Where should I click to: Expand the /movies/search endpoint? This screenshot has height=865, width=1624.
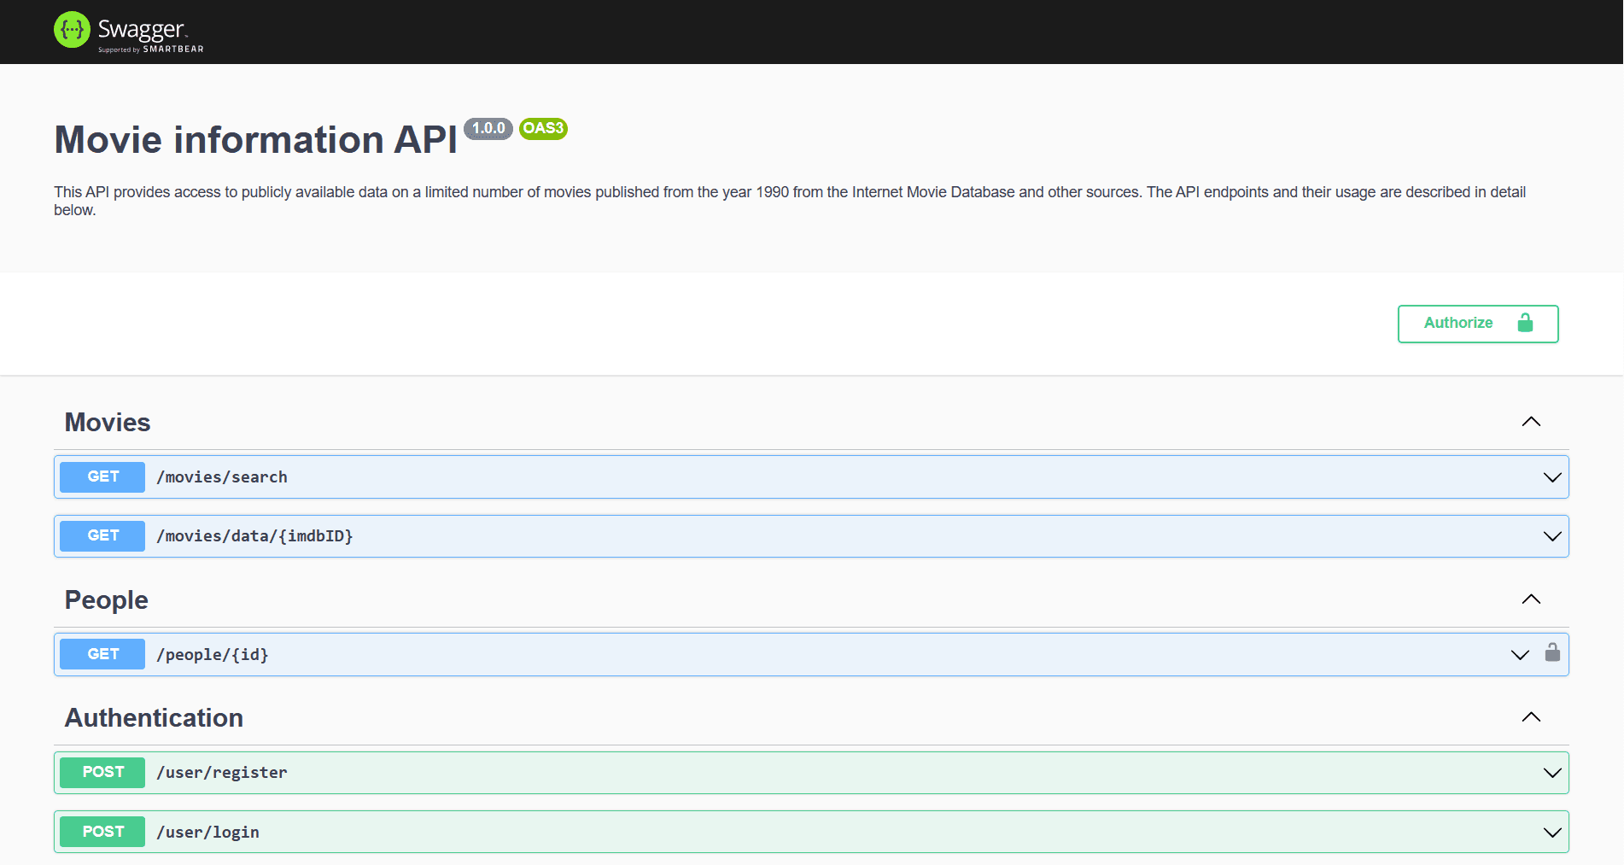[1551, 476]
